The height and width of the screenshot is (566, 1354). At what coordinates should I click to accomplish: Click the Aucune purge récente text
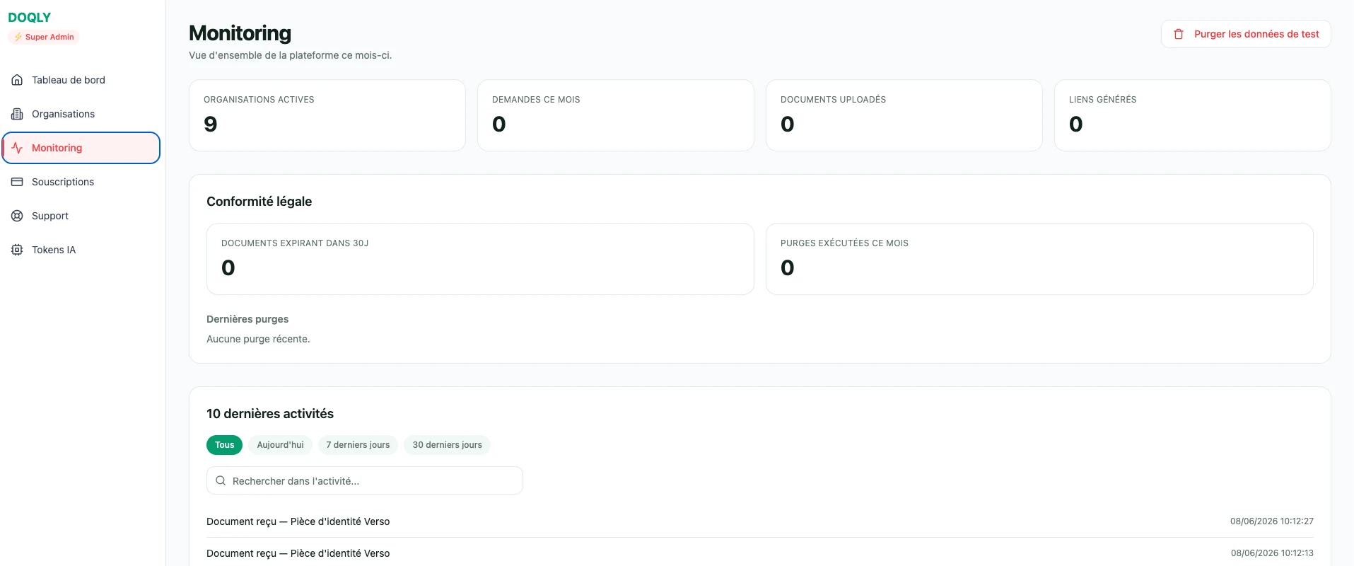258,339
